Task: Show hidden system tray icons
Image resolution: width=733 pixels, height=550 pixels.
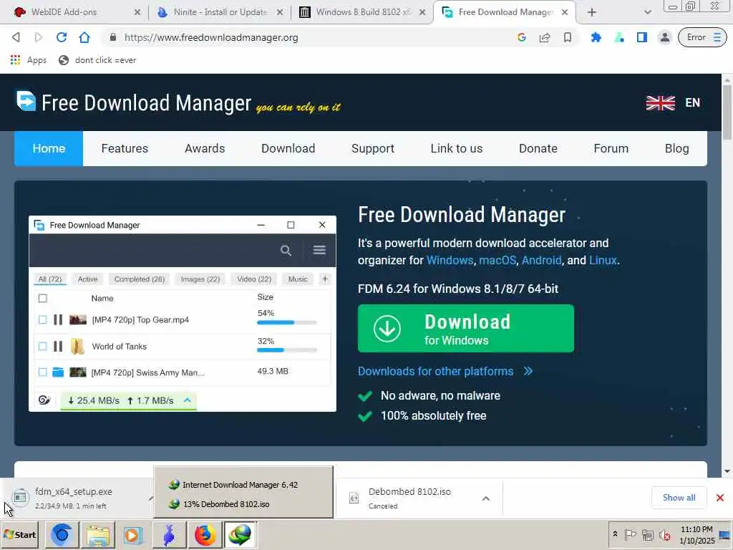Action: tap(615, 534)
